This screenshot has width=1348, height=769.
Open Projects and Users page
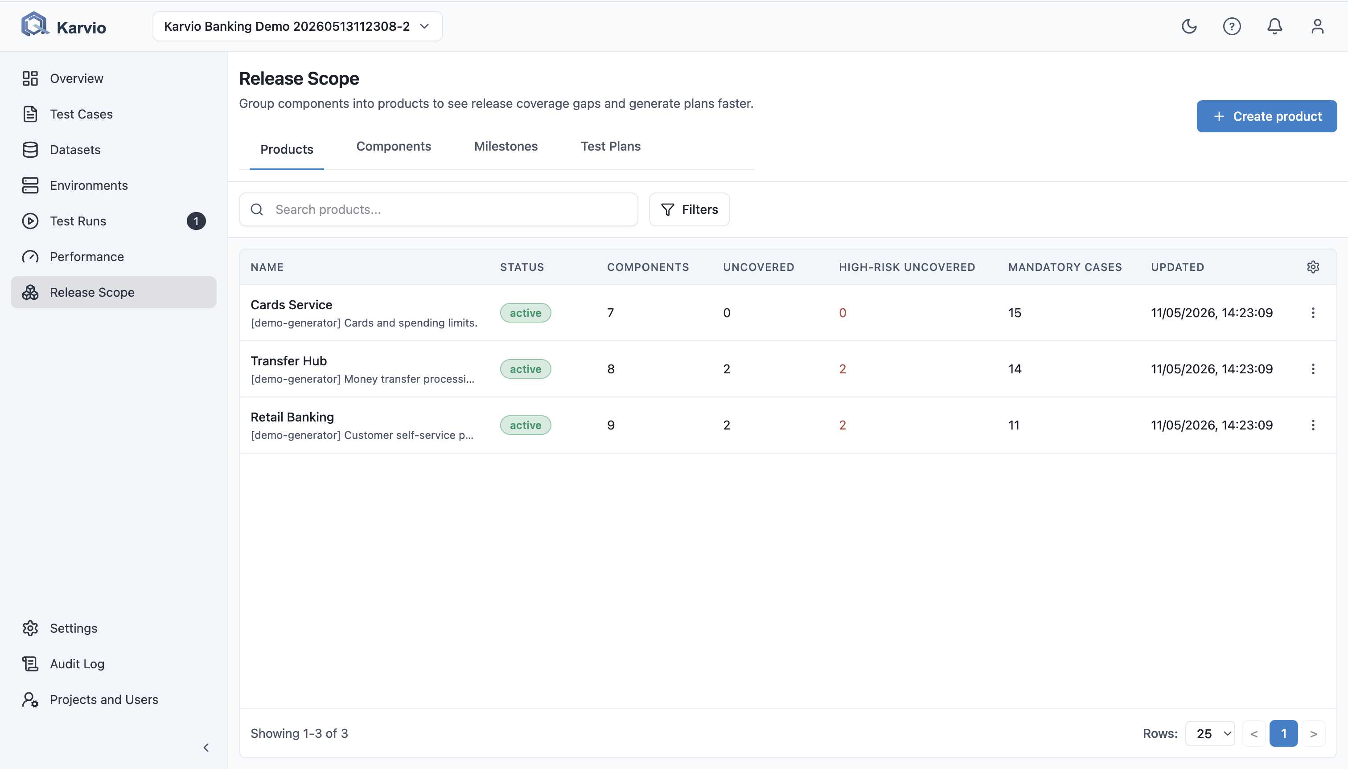(114, 700)
